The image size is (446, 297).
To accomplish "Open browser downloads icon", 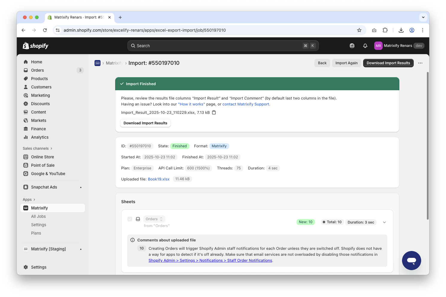I will [401, 30].
